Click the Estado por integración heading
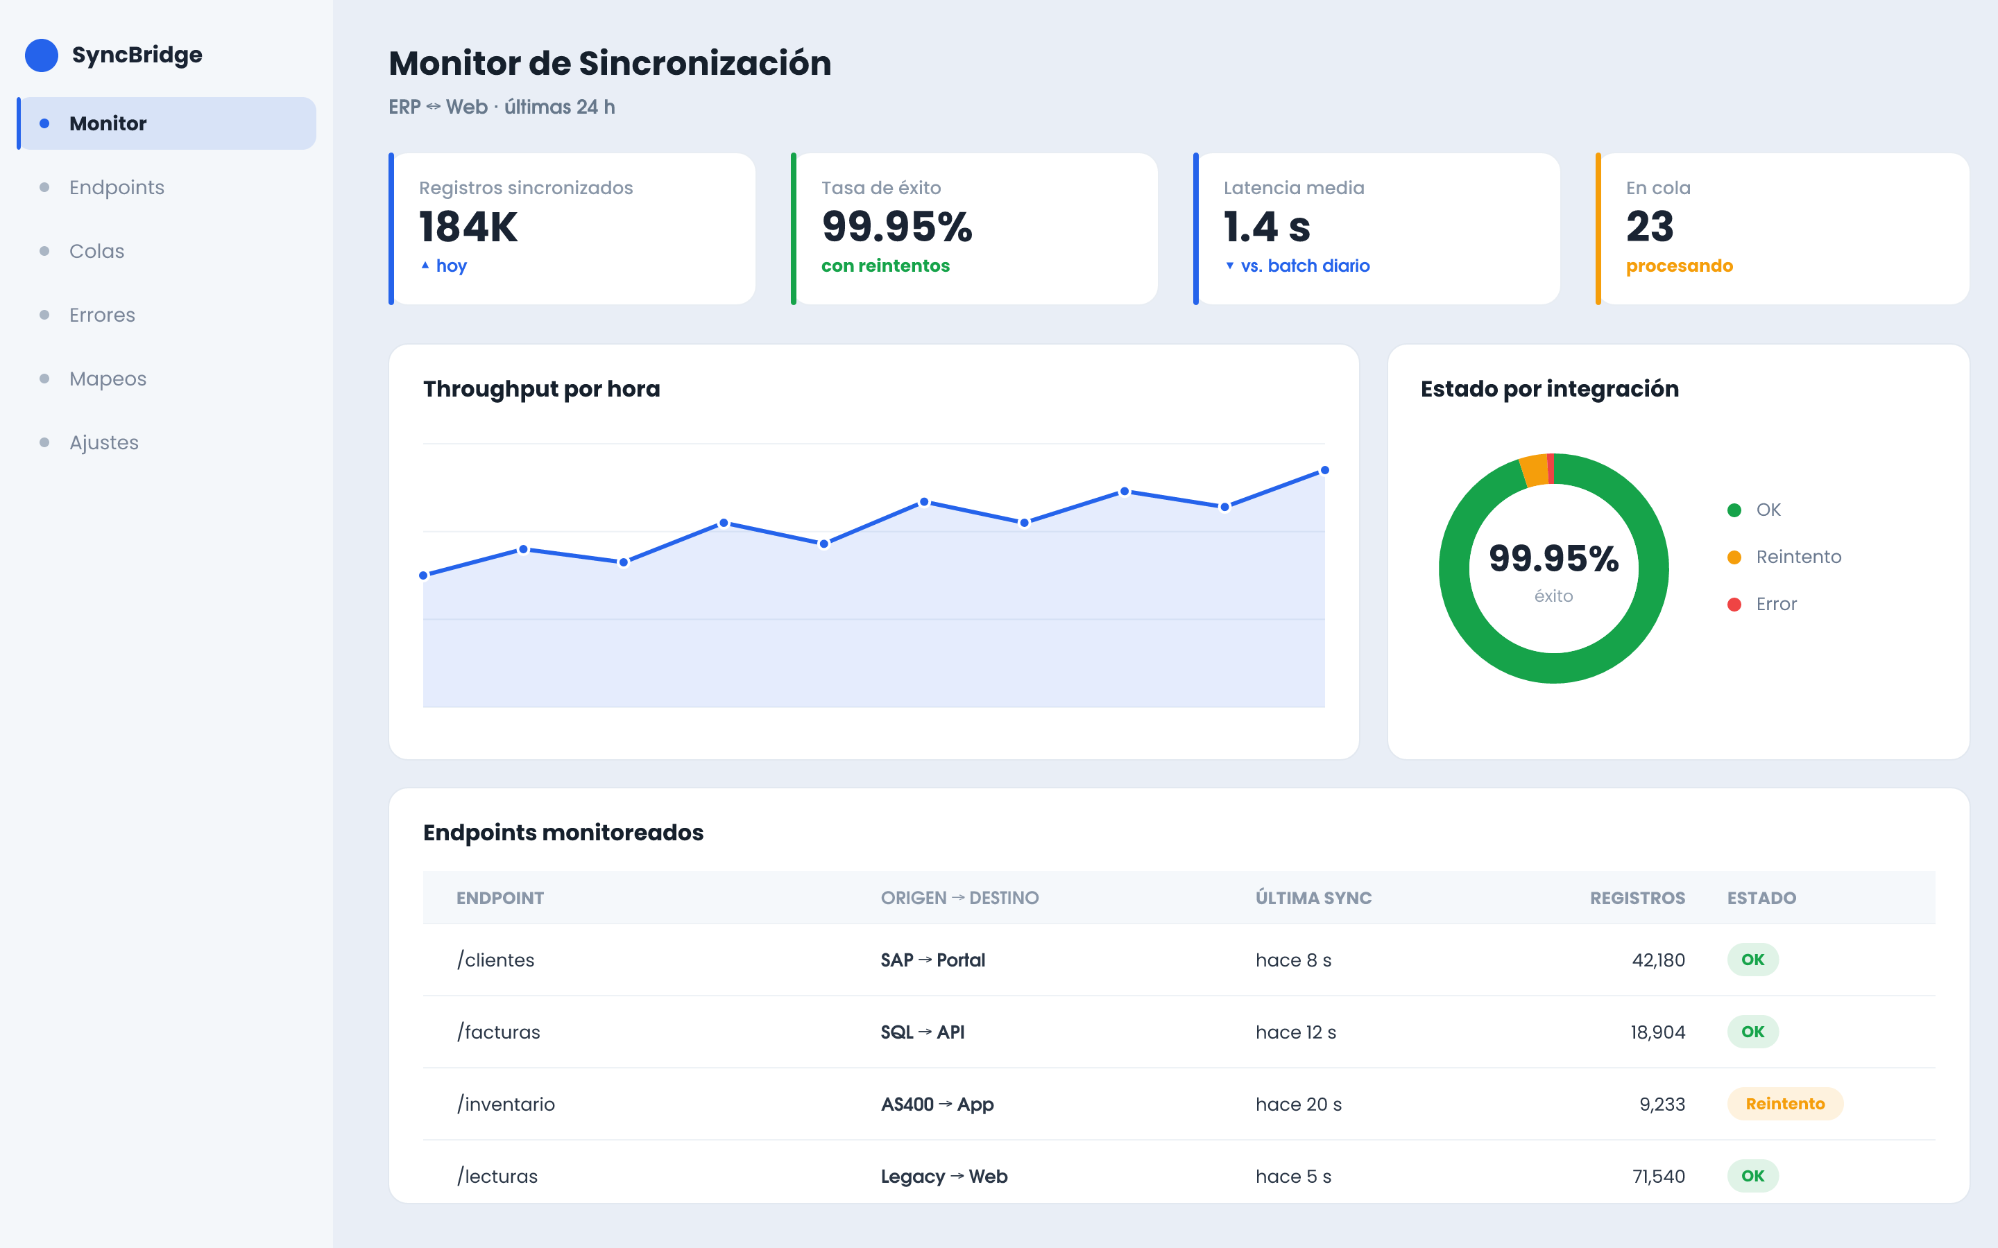1998x1248 pixels. pyautogui.click(x=1549, y=389)
